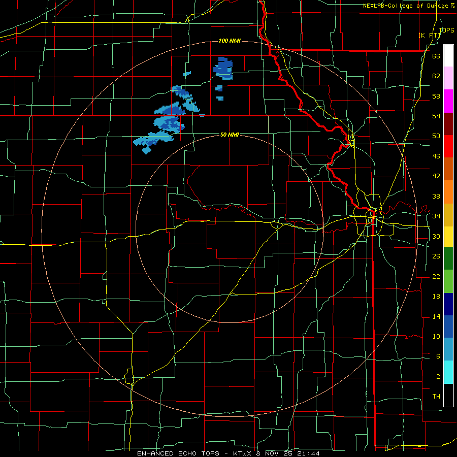Click the light pink swatch on the tops scale
This screenshot has height=457, width=457.
tap(448, 78)
